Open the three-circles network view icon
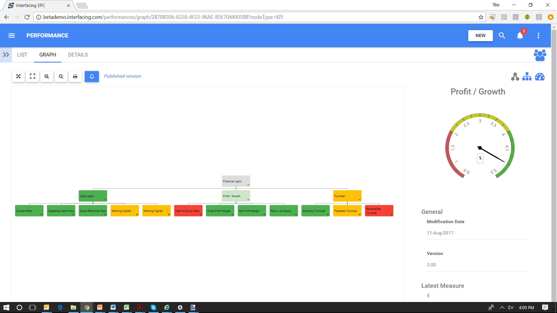Image resolution: width=557 pixels, height=313 pixels. 515,77
